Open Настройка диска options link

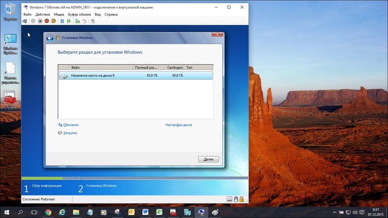pyautogui.click(x=179, y=125)
